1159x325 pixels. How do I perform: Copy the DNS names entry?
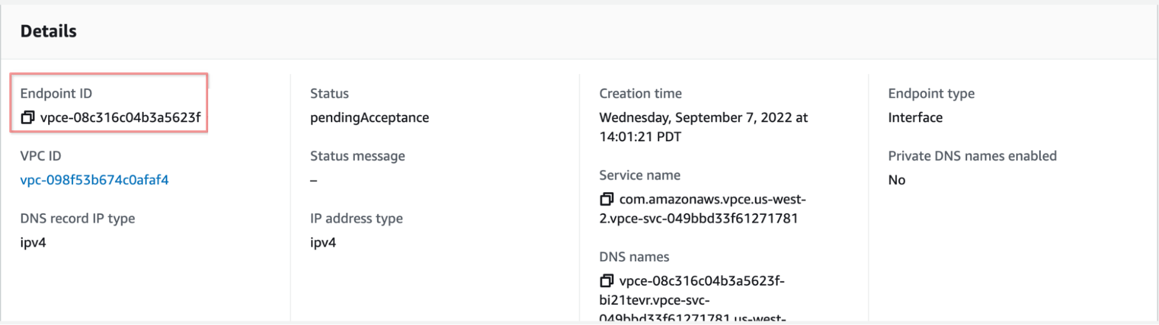[x=606, y=281]
